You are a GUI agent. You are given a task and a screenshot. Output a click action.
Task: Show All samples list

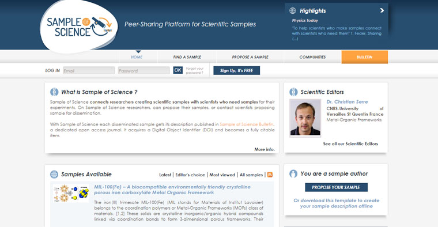tap(251, 175)
